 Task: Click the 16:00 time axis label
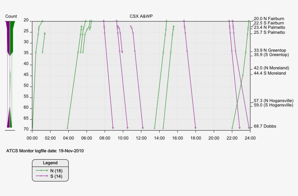[x=177, y=138]
